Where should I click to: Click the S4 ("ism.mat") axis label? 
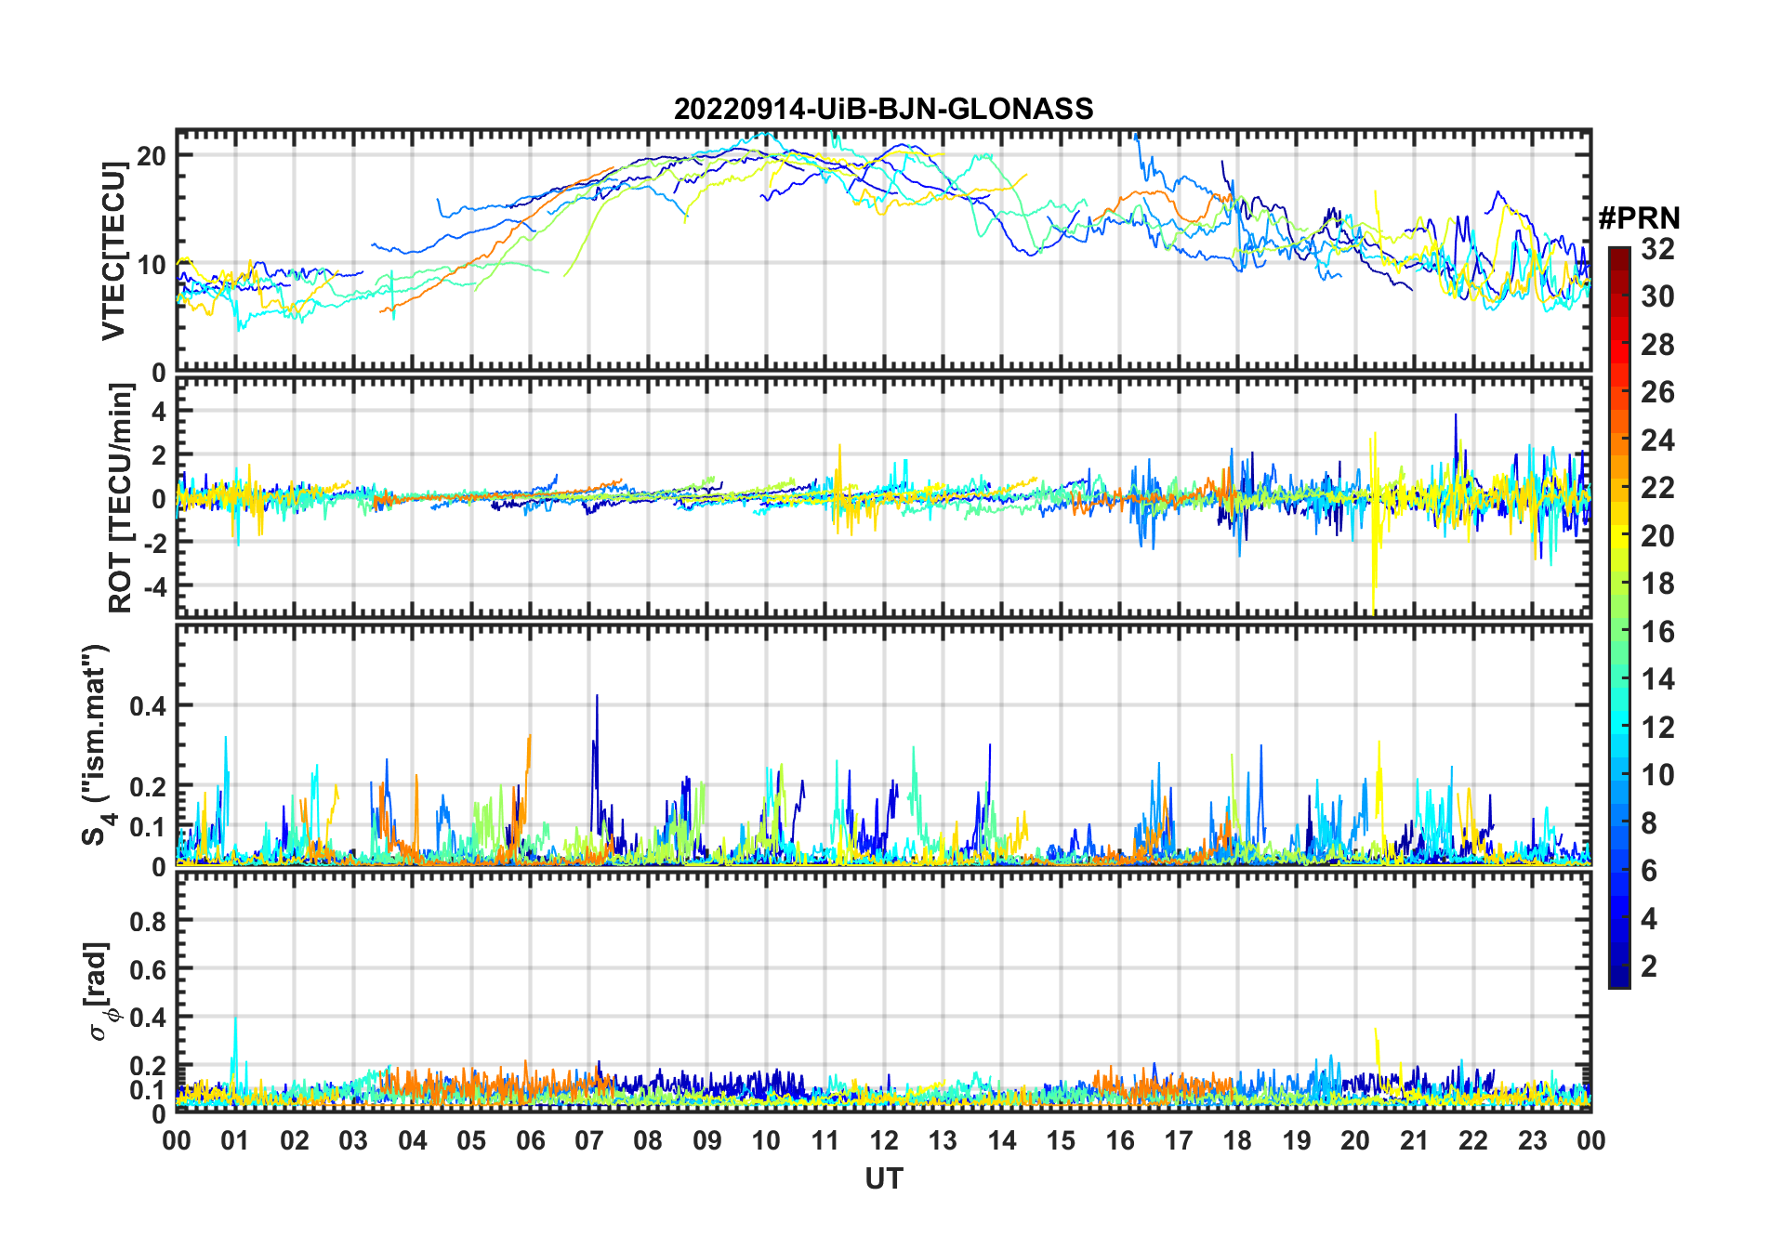pos(96,743)
